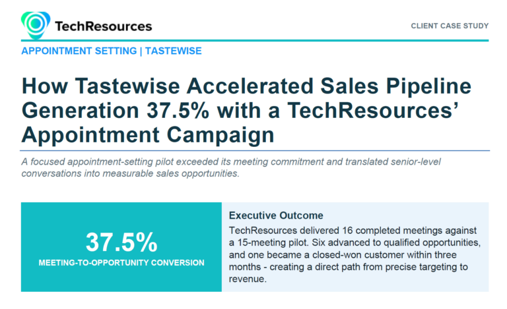Click the blue TASTEWISE category text
Screen dimensions: 507x309
pos(174,51)
